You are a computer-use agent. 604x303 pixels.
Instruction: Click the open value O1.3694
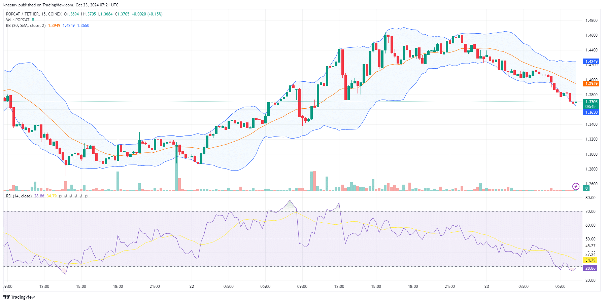coord(71,14)
